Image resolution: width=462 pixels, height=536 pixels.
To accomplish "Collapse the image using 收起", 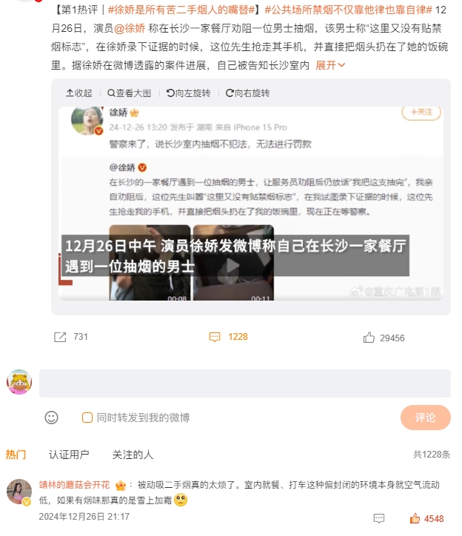I will 79,93.
